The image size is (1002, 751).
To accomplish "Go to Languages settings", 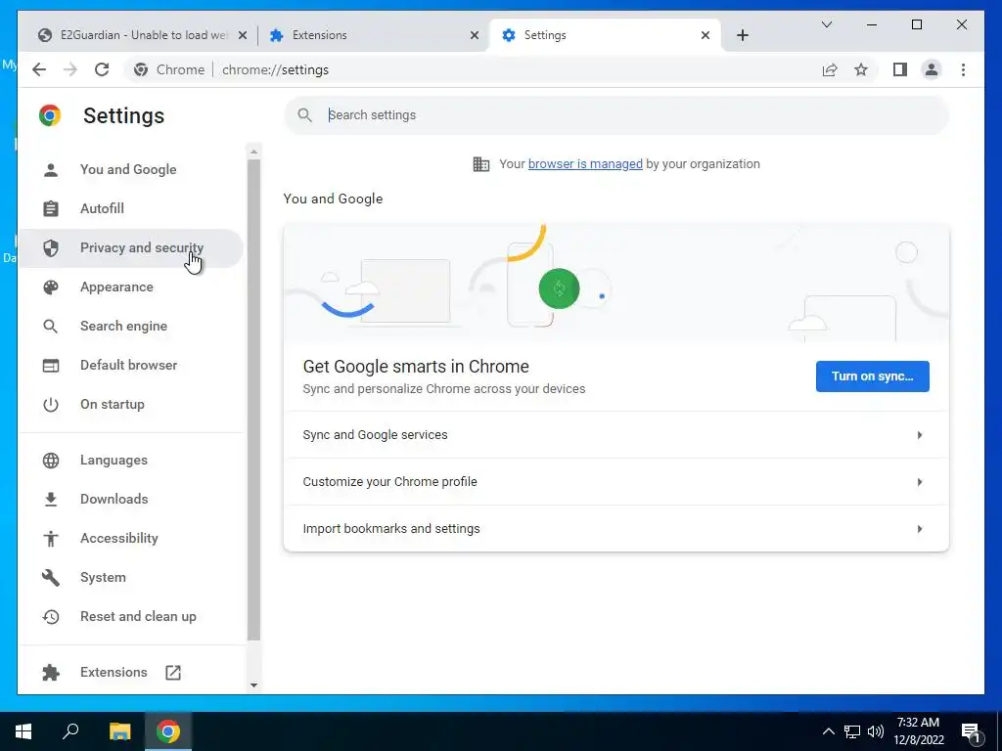I will coord(130,460).
